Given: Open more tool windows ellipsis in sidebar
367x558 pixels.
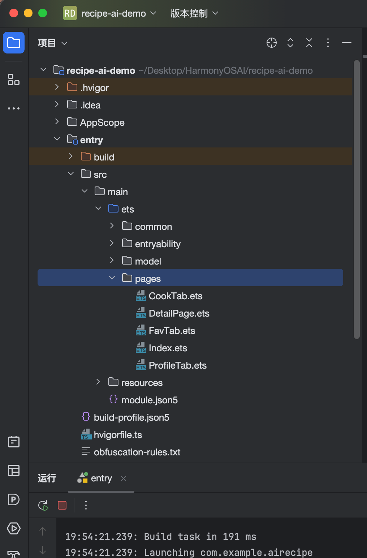Looking at the screenshot, I should [x=14, y=108].
